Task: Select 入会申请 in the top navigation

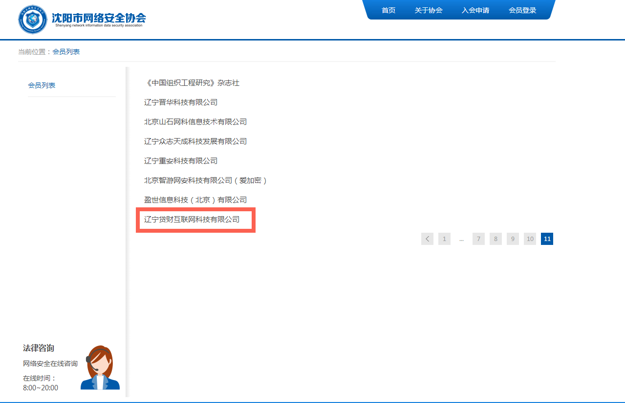Action: click(x=475, y=10)
